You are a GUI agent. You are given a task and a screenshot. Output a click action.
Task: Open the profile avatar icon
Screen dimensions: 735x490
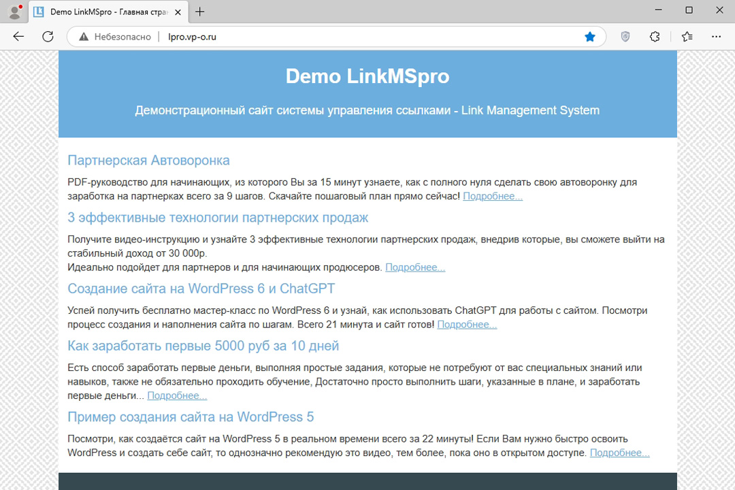point(15,12)
